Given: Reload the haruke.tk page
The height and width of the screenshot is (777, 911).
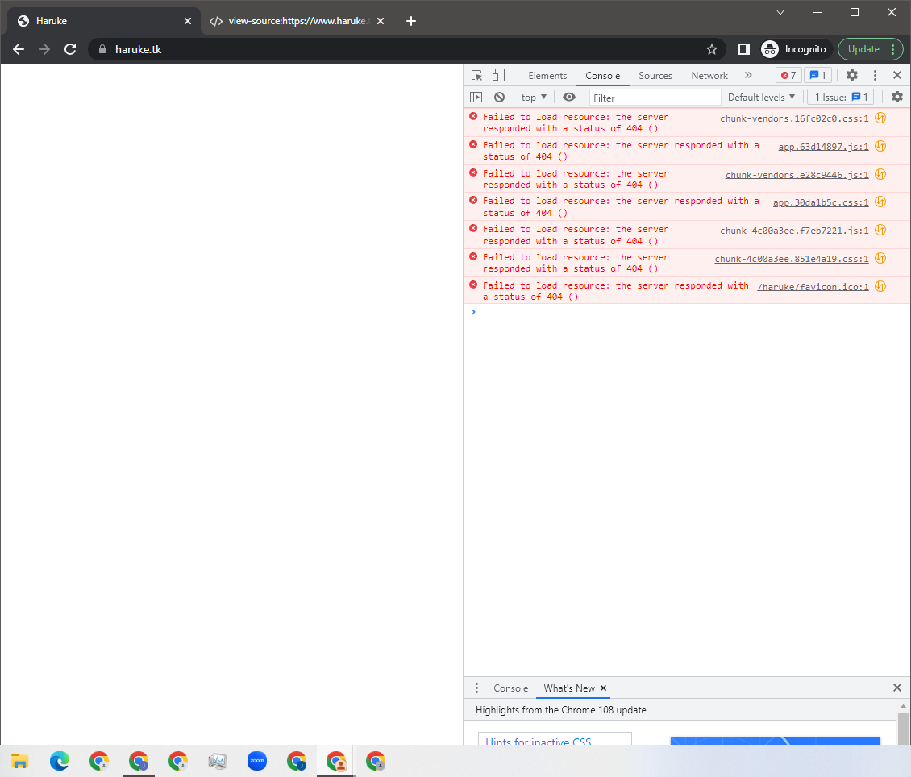Looking at the screenshot, I should [x=70, y=49].
